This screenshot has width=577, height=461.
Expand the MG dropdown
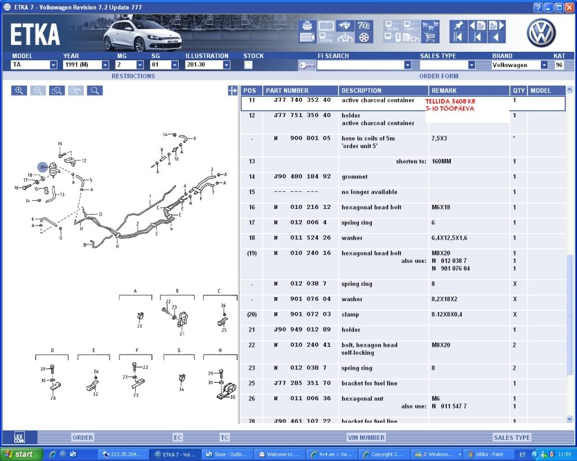click(x=140, y=65)
